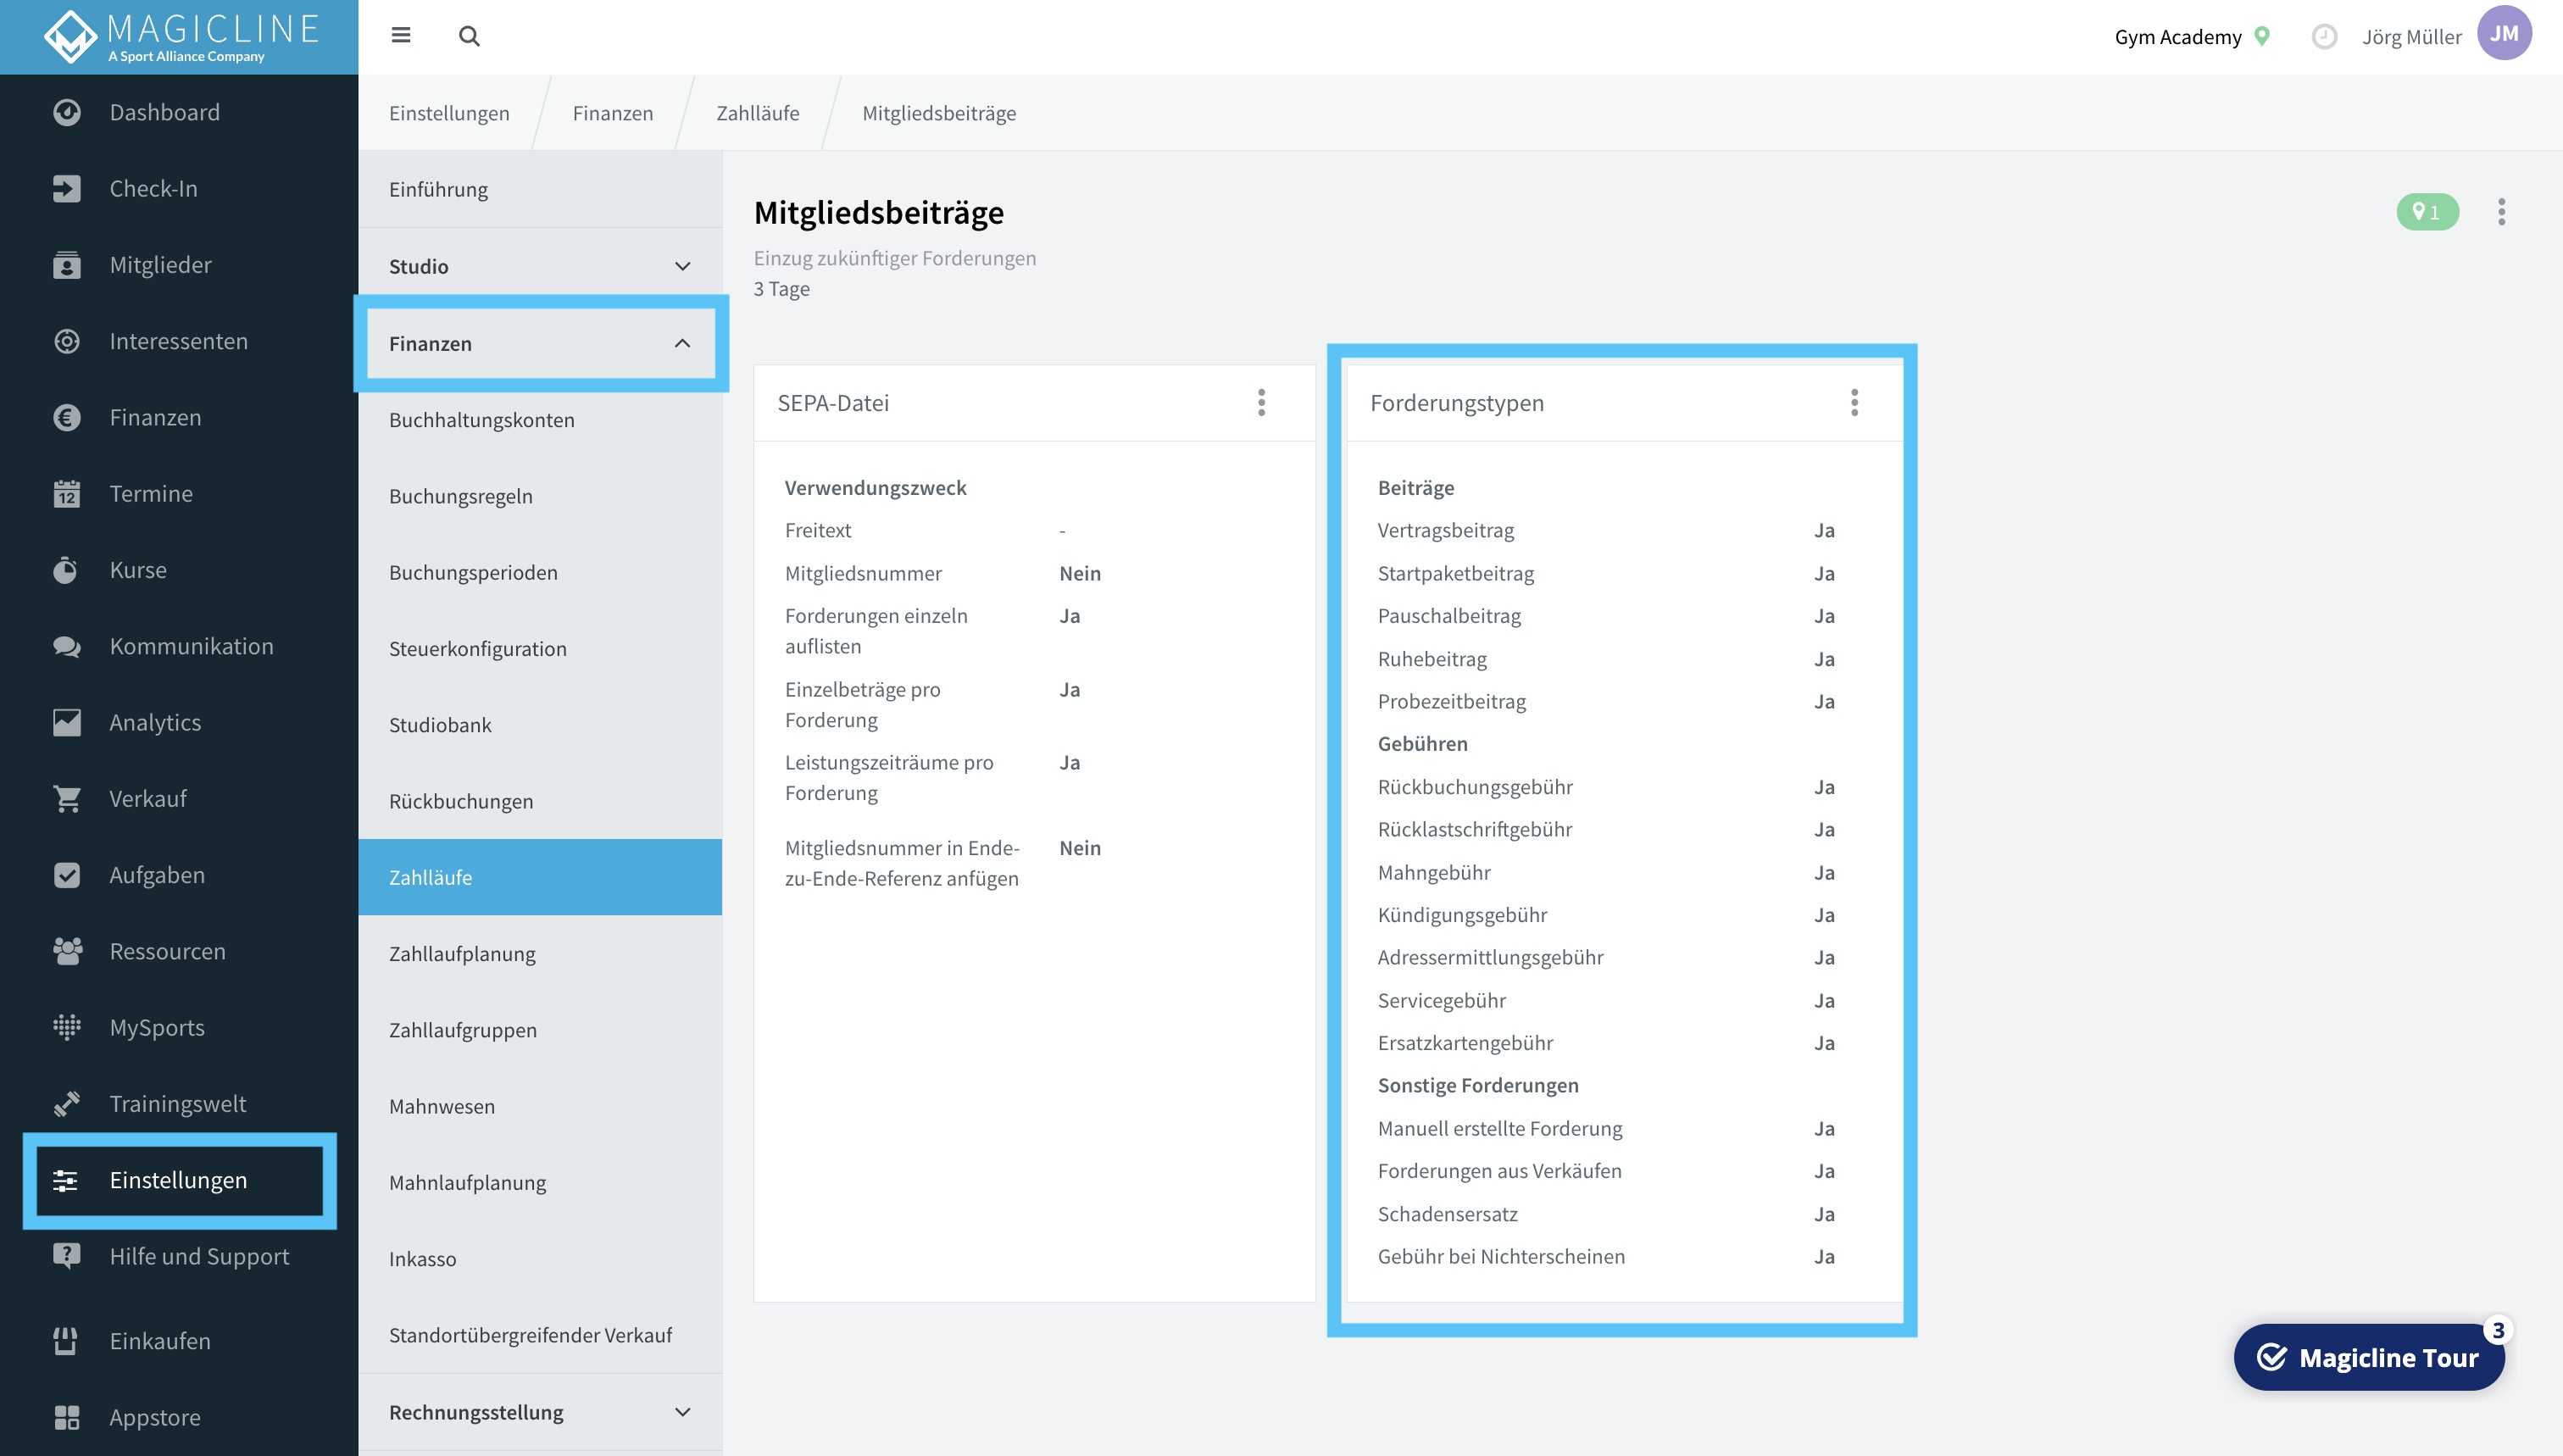Open Analytics in the sidebar

point(179,722)
